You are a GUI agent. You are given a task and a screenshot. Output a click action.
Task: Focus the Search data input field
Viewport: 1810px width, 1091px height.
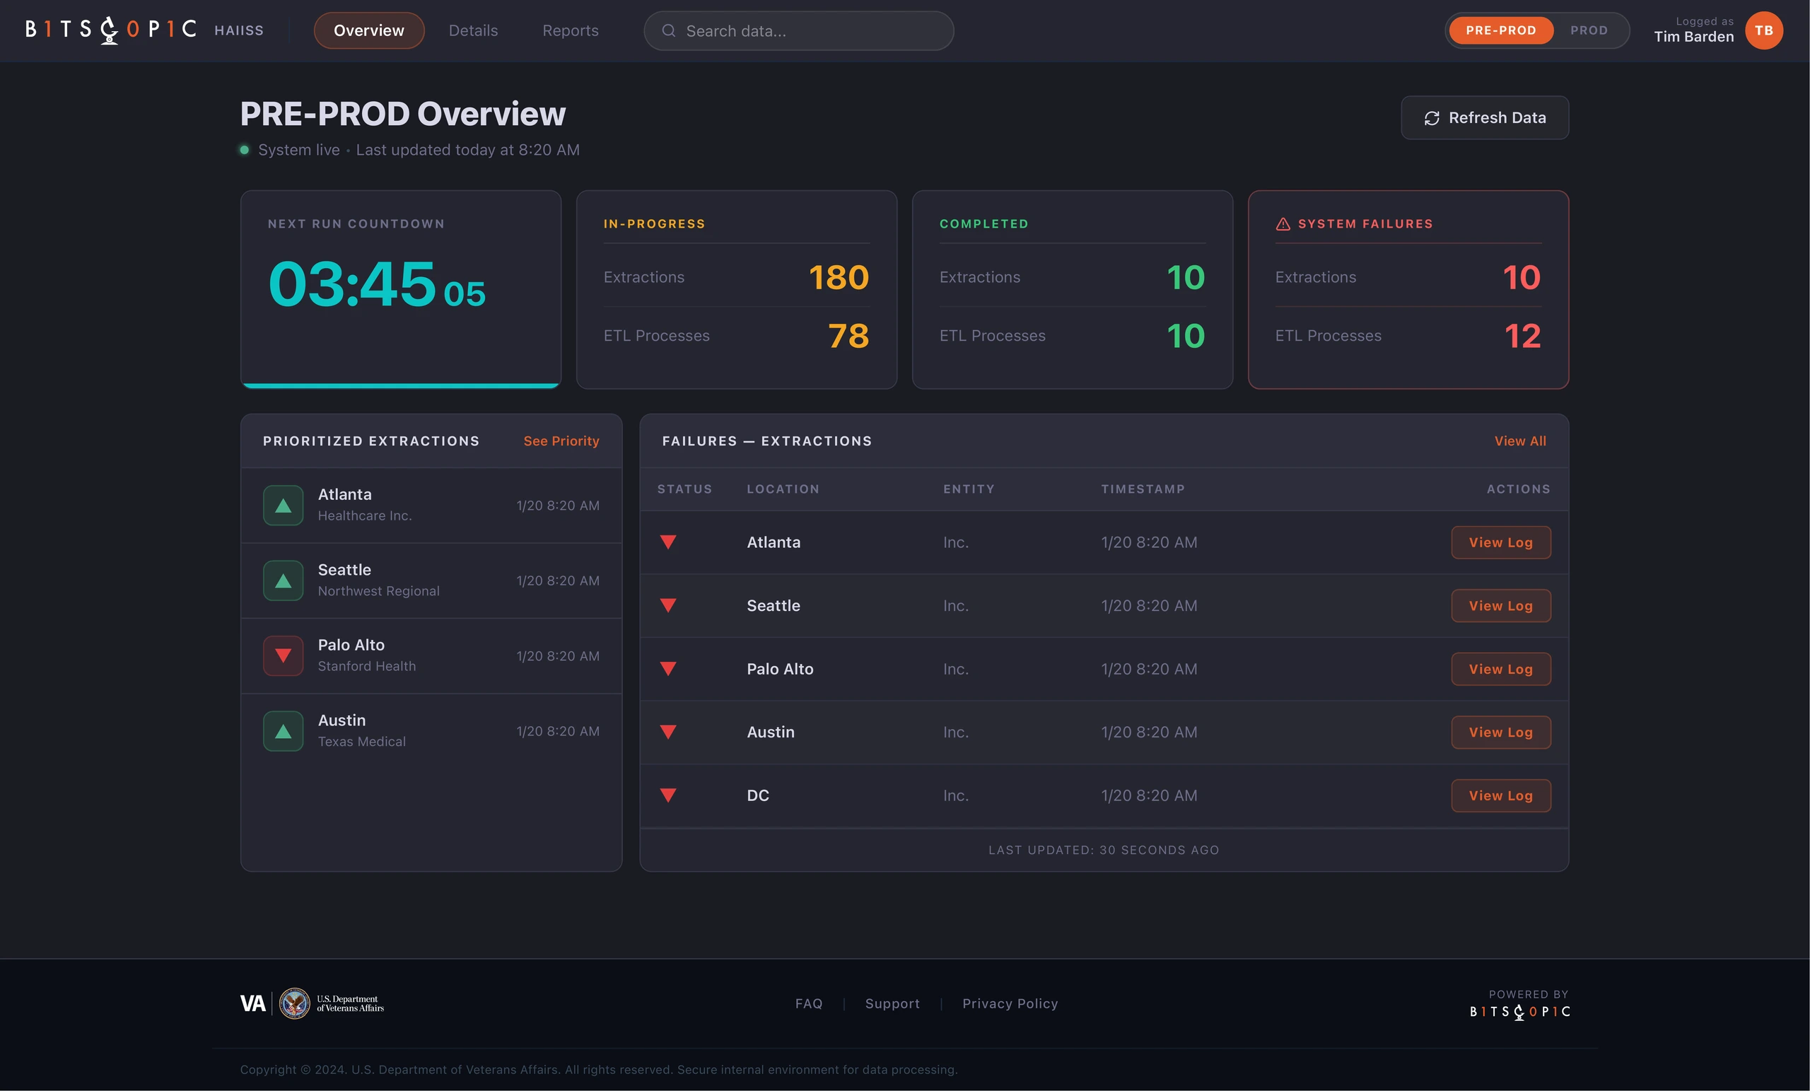798,31
